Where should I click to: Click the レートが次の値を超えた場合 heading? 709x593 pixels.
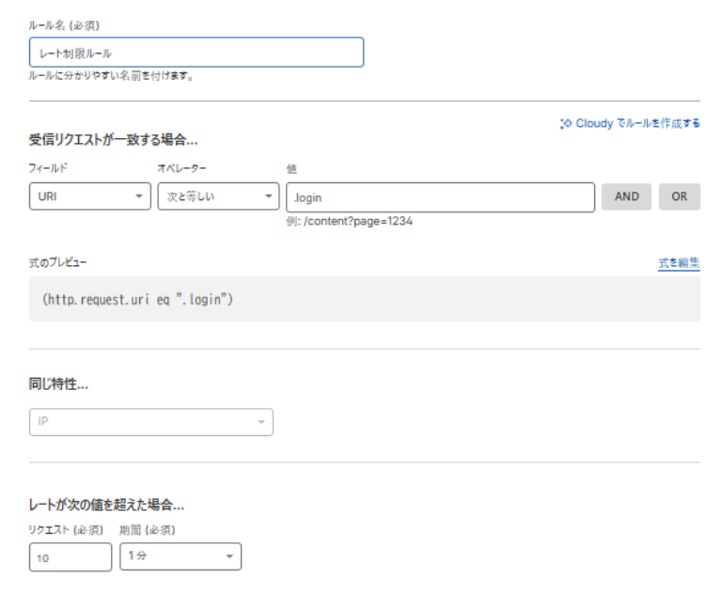pos(106,507)
